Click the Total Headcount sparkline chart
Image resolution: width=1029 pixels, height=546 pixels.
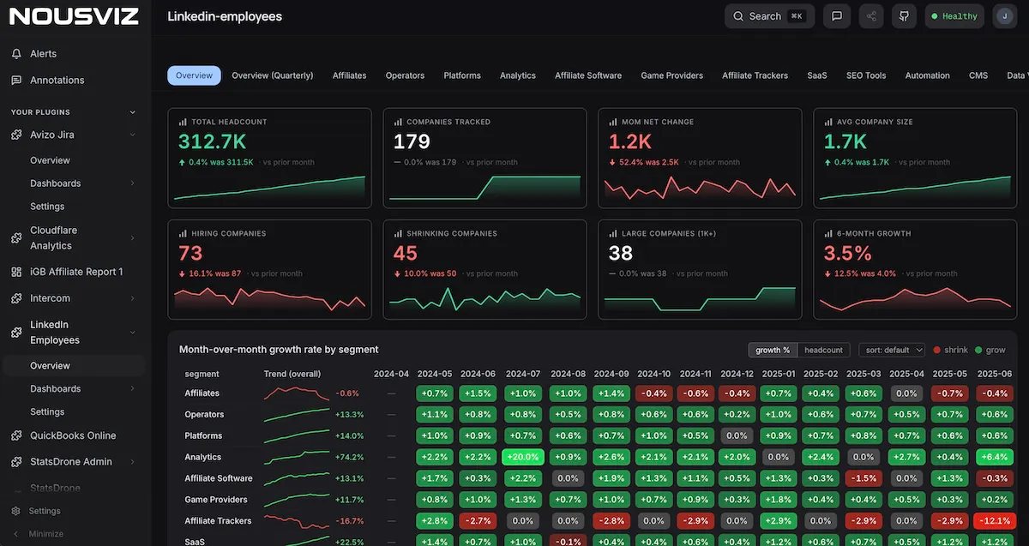[269, 189]
